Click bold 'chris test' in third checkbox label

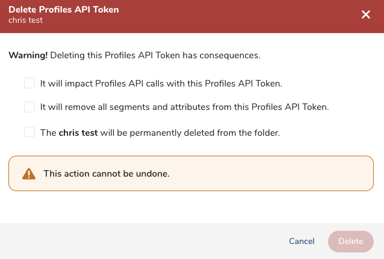[78, 132]
